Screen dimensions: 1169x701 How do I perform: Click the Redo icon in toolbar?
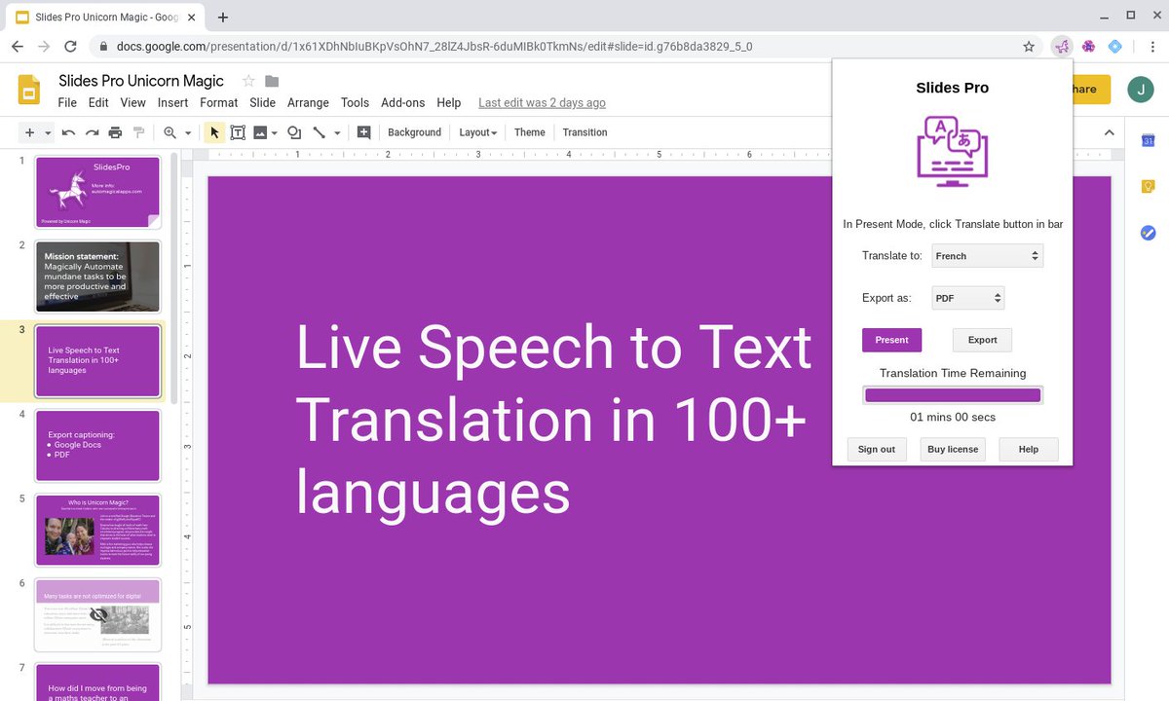click(x=92, y=132)
